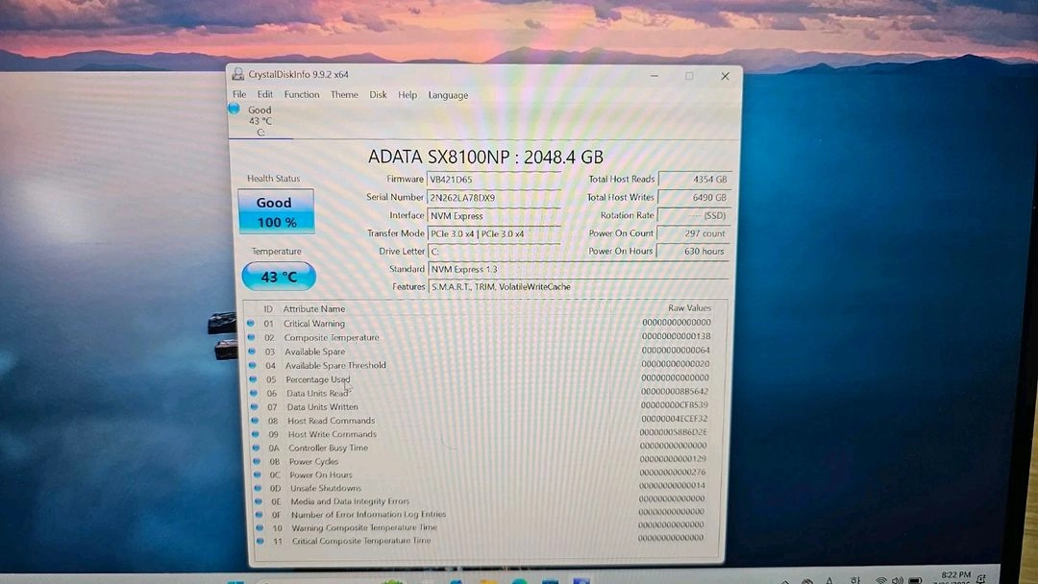Select the C: drive entry under Good 43 °C
The image size is (1038, 584).
point(260,133)
